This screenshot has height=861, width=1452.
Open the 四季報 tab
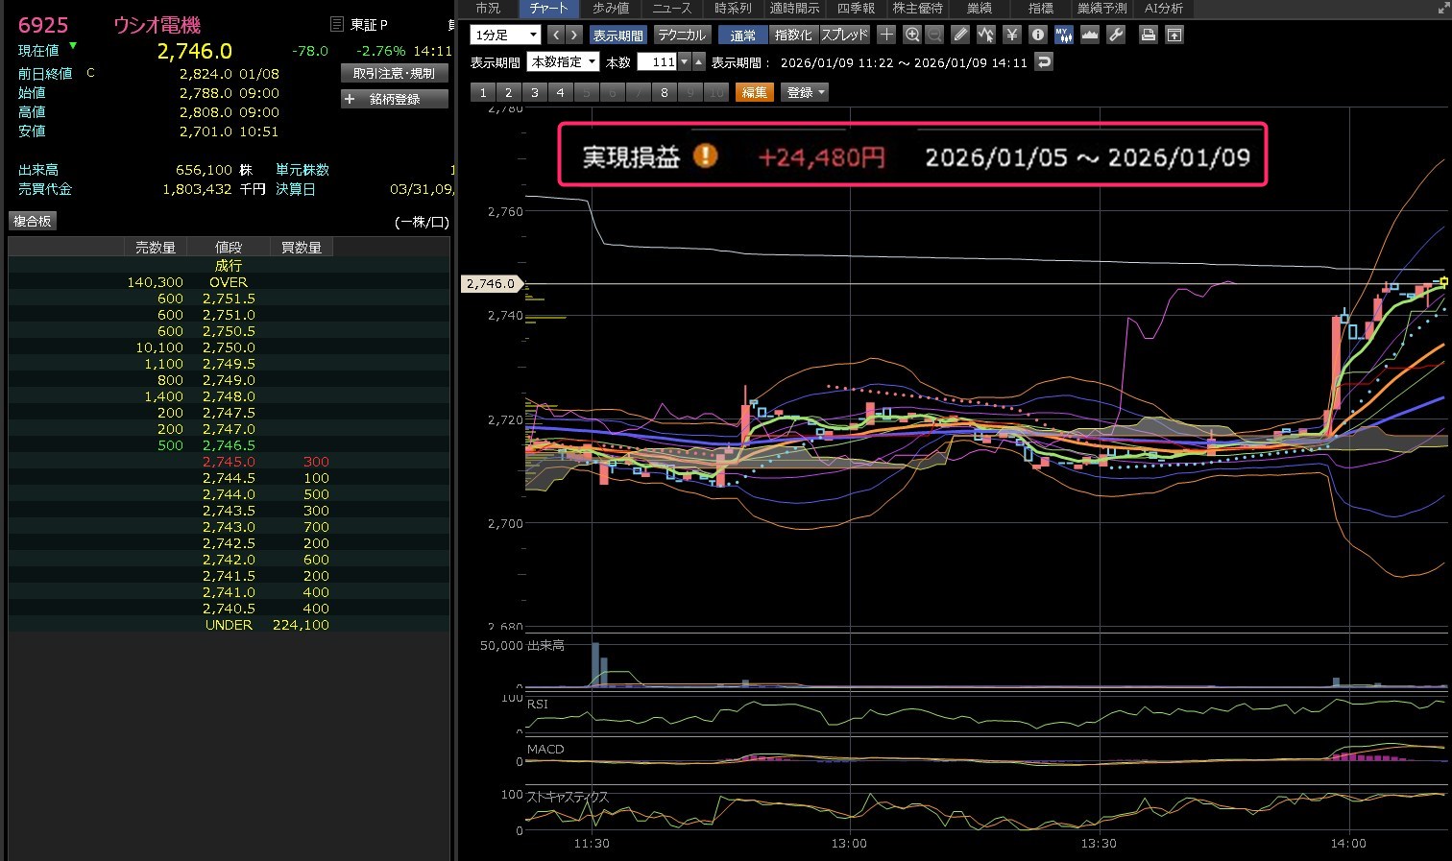[856, 8]
